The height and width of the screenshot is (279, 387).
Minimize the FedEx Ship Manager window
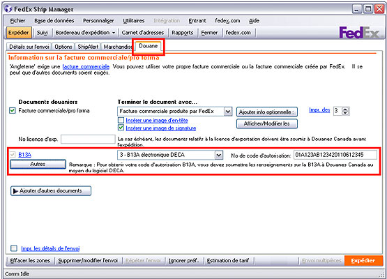coord(356,9)
